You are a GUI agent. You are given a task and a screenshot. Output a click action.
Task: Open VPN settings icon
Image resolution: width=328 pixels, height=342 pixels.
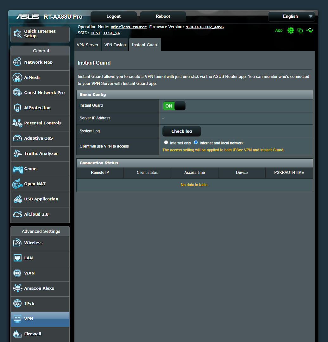coord(17,319)
